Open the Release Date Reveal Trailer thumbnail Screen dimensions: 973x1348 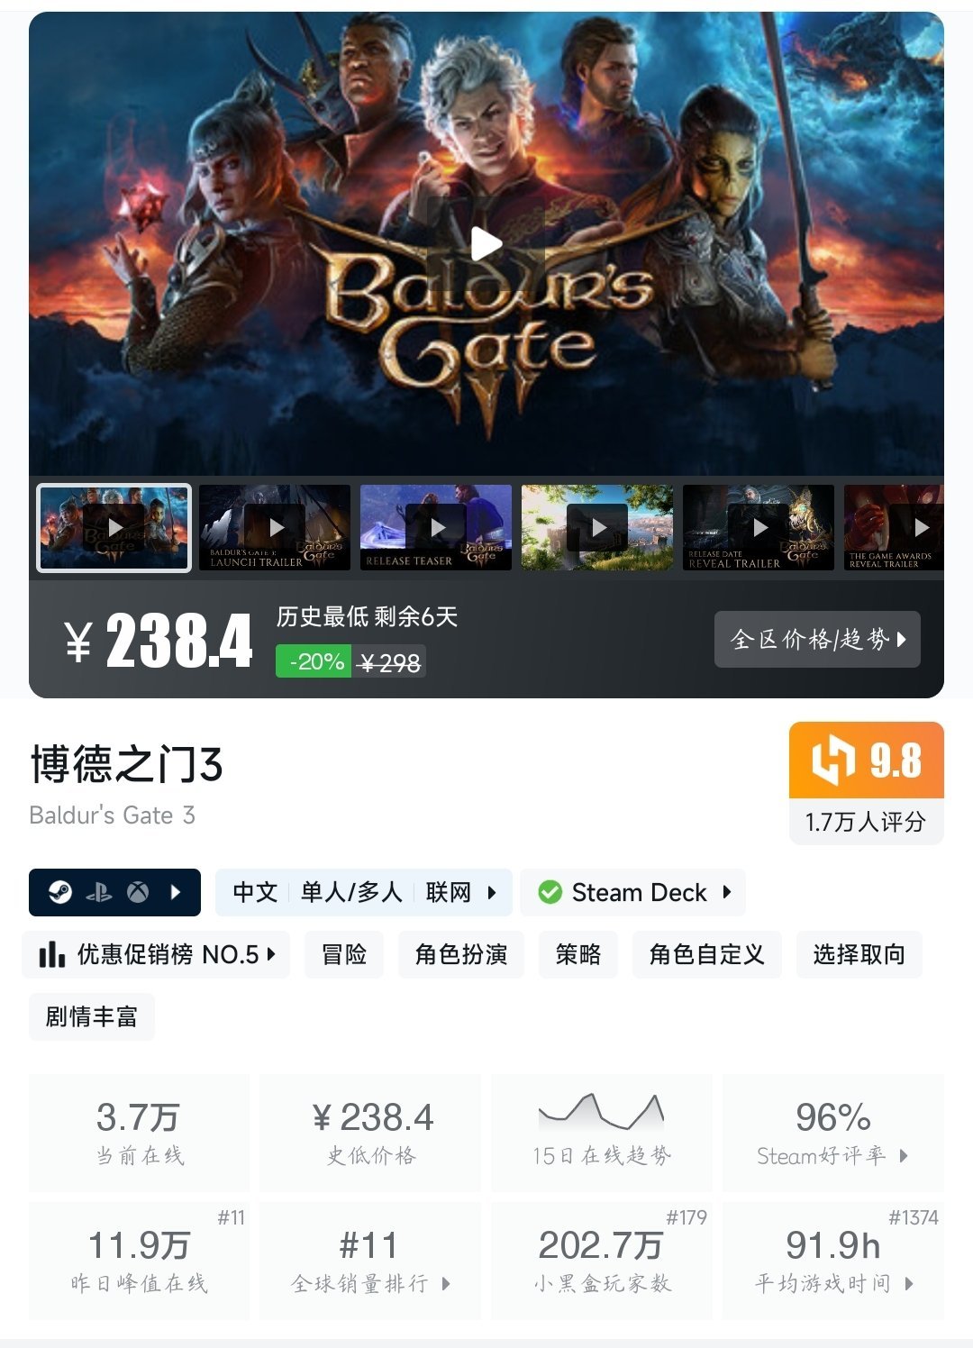click(x=759, y=527)
